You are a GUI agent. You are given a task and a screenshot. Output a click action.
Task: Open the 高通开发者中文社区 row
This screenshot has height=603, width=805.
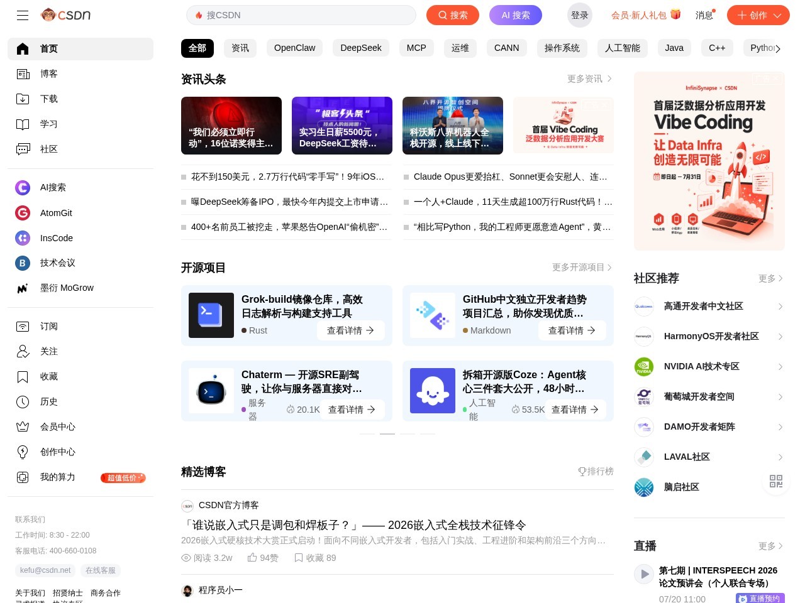tap(709, 306)
